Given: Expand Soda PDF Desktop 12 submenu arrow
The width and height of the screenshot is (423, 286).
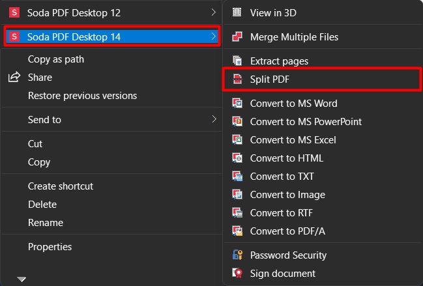Looking at the screenshot, I should point(214,12).
